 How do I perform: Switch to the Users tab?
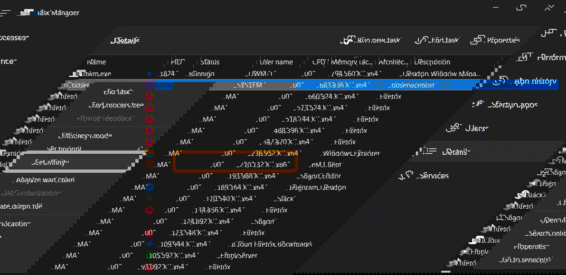coord(476,128)
